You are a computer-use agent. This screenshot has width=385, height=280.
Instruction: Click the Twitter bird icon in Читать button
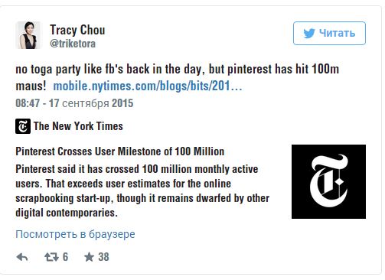pos(309,34)
